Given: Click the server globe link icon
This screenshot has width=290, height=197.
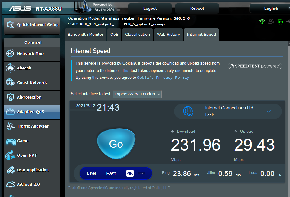Looking at the screenshot, I should coord(188,111).
